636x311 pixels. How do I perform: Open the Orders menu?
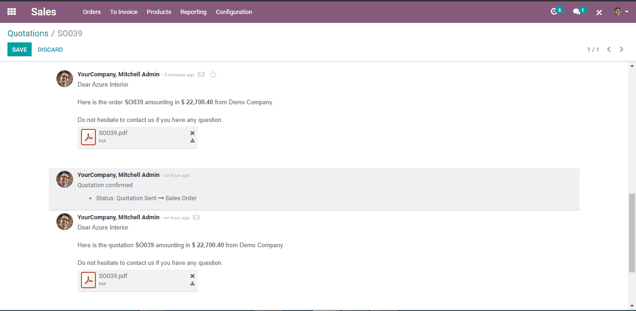point(92,12)
